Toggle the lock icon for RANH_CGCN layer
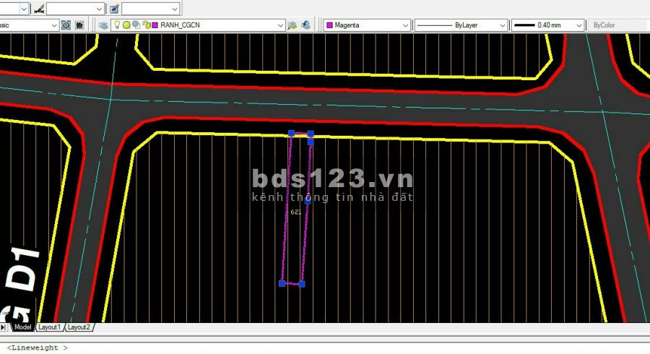This screenshot has width=650, height=354. tap(147, 25)
